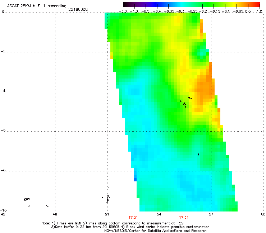Click the -10 latitude axis label
The height and width of the screenshot is (233, 266).
point(3,210)
